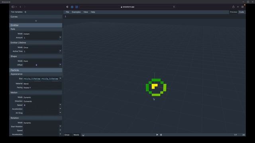Image resolution: width=255 pixels, height=143 pixels.
Task: Toggle the browser sidebar icon
Action: pyautogui.click(x=13, y=7)
